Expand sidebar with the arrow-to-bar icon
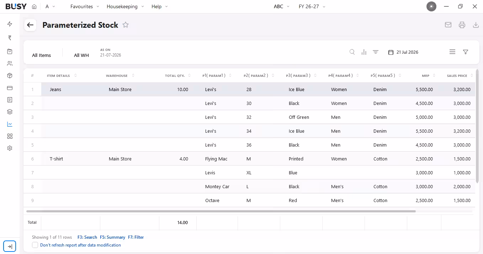Image resolution: width=483 pixels, height=254 pixels. 10,246
